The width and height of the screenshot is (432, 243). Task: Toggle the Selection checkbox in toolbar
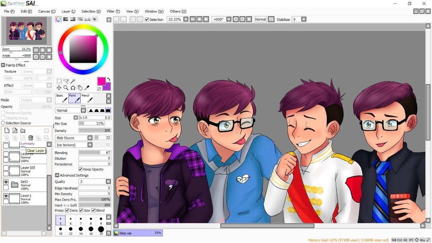pos(147,20)
